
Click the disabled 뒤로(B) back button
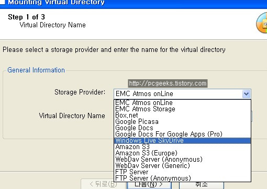coord(103,184)
